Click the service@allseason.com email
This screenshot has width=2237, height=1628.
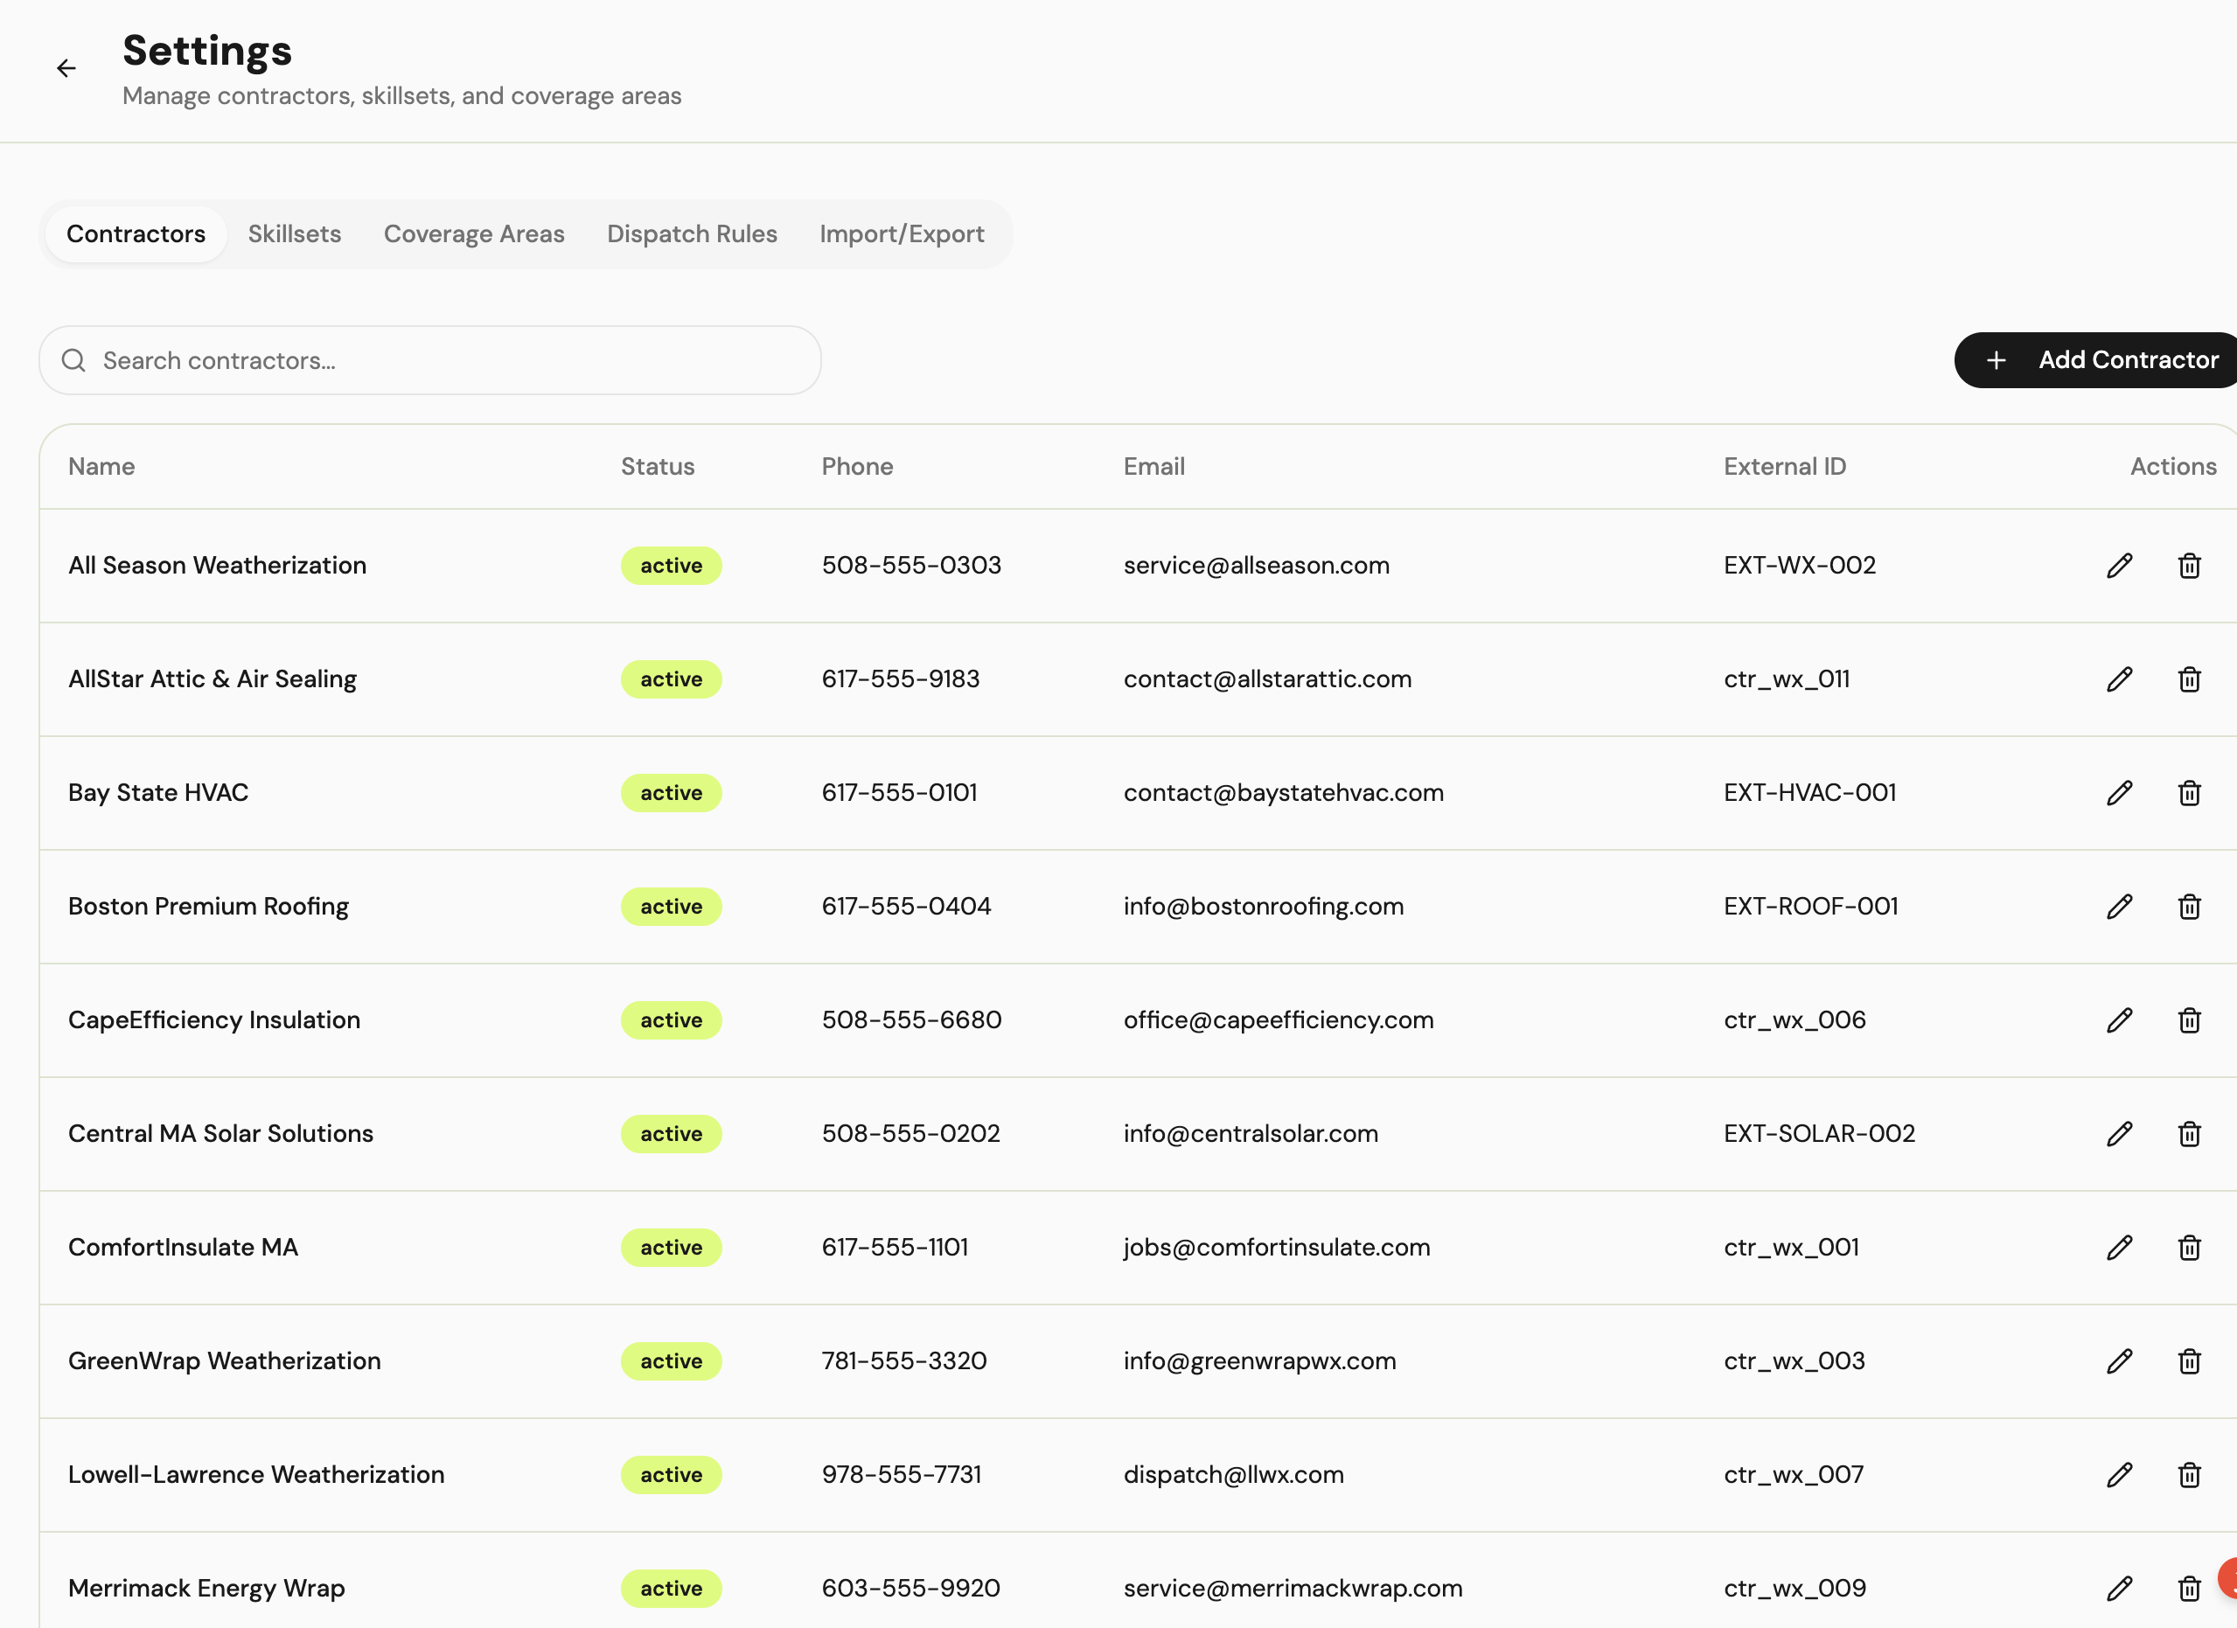pyautogui.click(x=1256, y=565)
